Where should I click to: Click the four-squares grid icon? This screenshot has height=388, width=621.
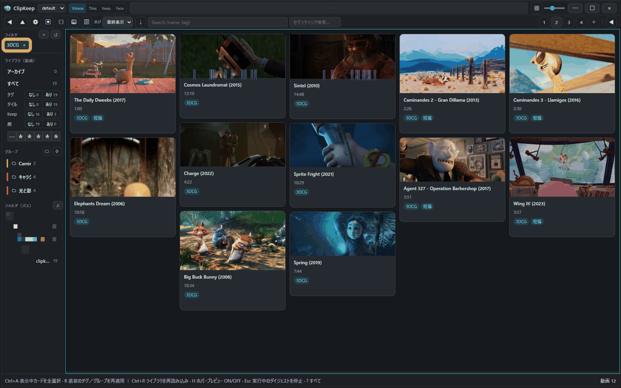click(x=537, y=8)
